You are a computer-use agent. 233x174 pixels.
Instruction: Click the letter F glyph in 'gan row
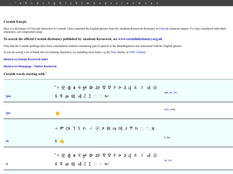(x=115, y=88)
